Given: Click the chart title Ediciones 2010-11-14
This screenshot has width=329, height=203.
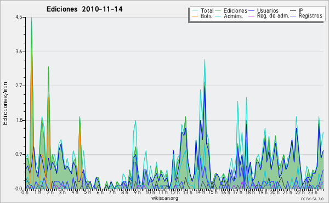Looking at the screenshot, I should pyautogui.click(x=84, y=9).
